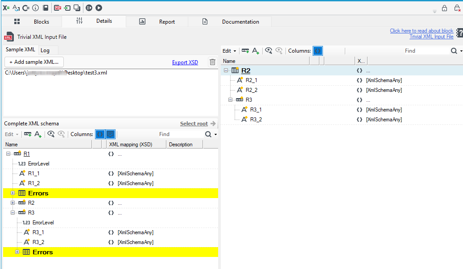This screenshot has height=269, width=463.
Task: Toggle XML mapping column button in schema panel
Action: (x=100, y=134)
